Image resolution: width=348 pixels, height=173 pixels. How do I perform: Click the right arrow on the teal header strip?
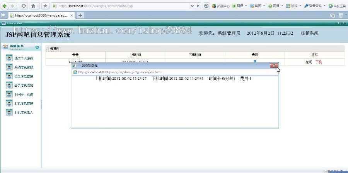343,23
